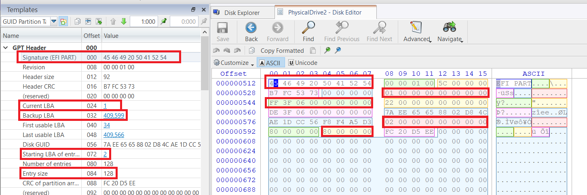The image size is (587, 195).
Task: Click the green down arrow in Templates toolbar
Action: pyautogui.click(x=124, y=21)
